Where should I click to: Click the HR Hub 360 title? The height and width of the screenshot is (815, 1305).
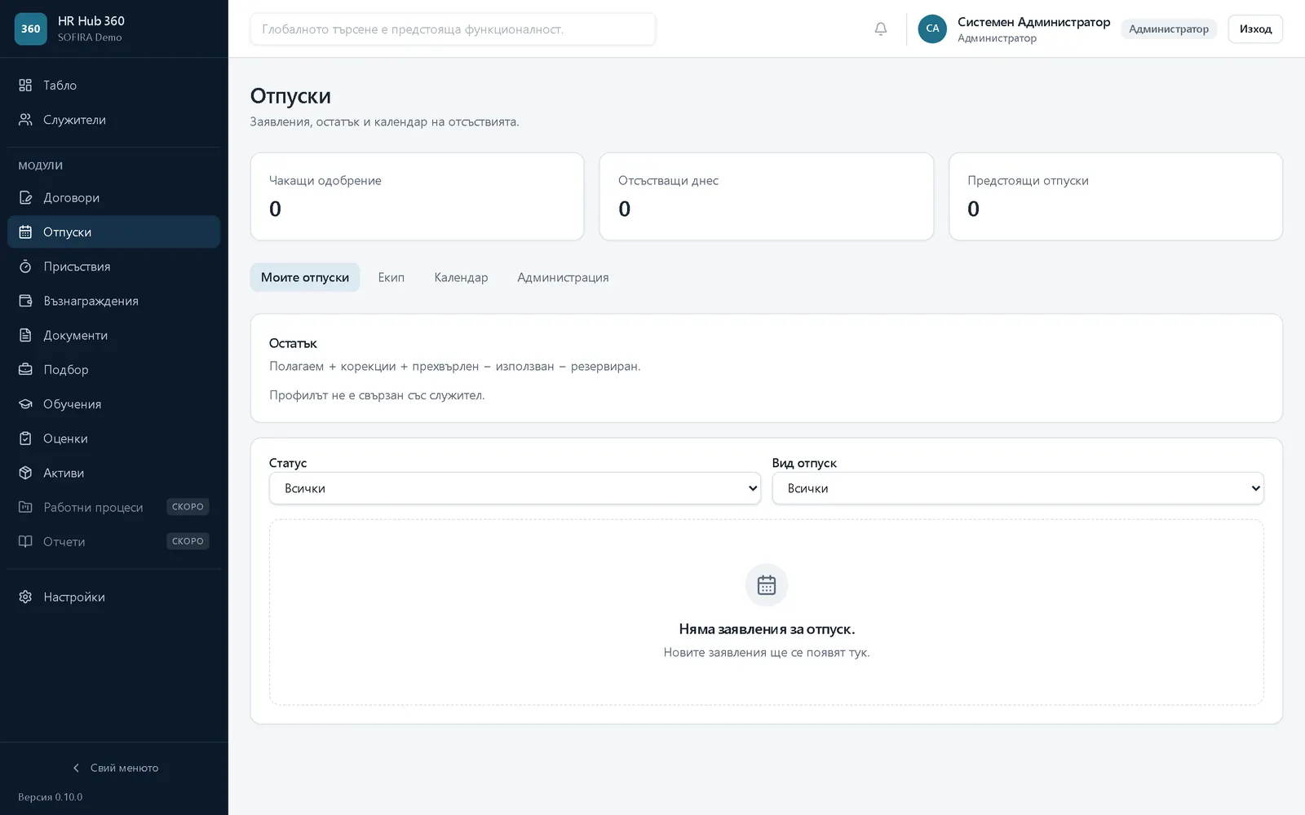pos(91,21)
